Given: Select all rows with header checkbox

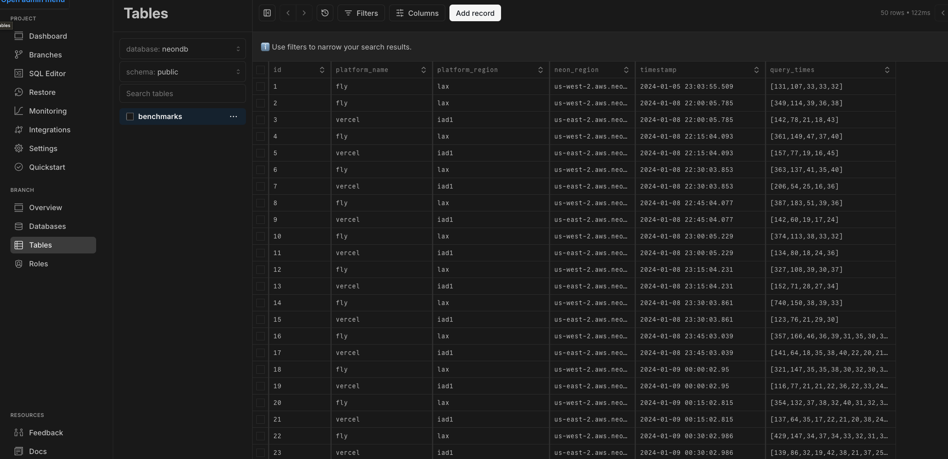Looking at the screenshot, I should tap(261, 70).
